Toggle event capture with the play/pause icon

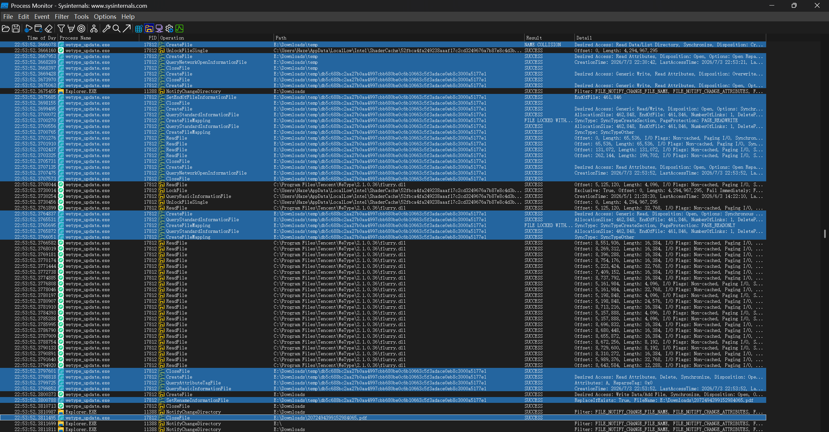[28, 28]
